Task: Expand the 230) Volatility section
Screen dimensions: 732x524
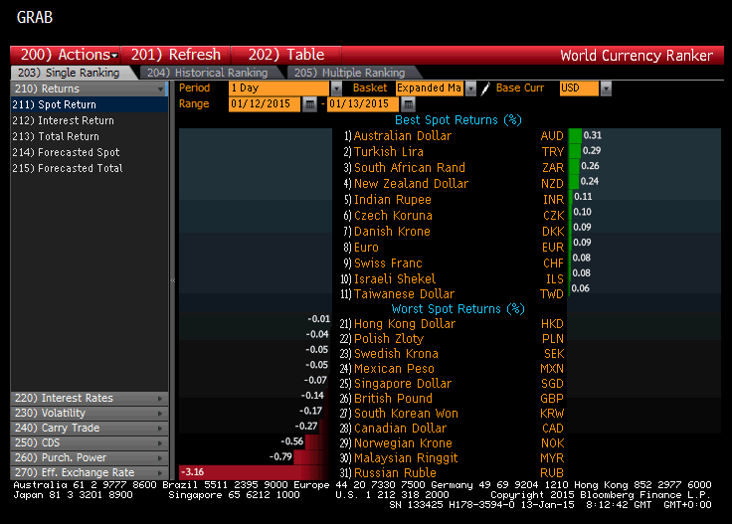Action: 90,413
